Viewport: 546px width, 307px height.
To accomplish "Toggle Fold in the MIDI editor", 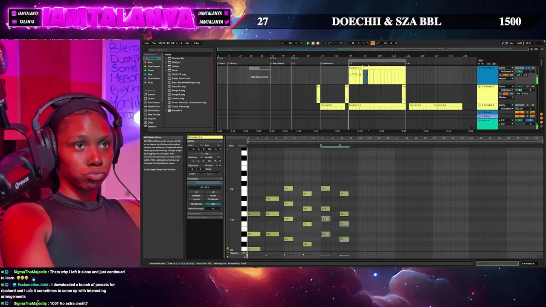I will tap(231, 145).
